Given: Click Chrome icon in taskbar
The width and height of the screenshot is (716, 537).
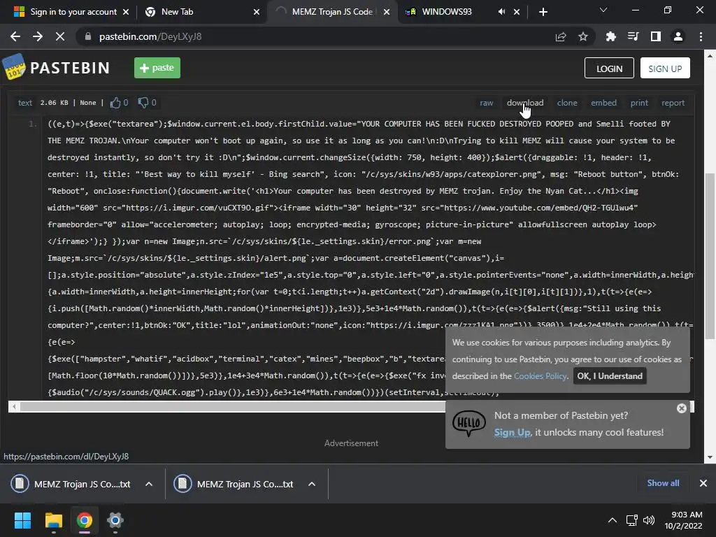Looking at the screenshot, I should 85,520.
